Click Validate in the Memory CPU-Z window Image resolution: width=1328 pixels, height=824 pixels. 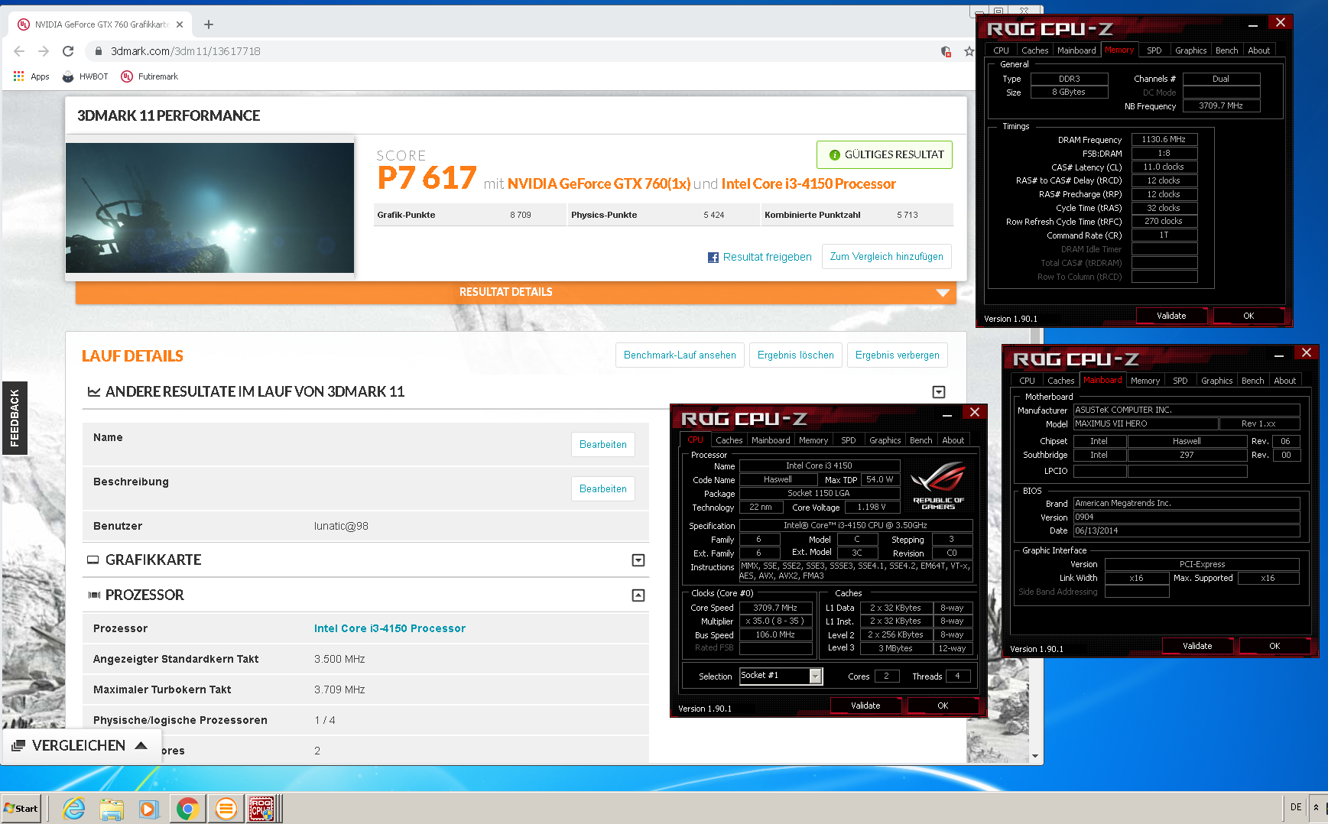[1171, 316]
